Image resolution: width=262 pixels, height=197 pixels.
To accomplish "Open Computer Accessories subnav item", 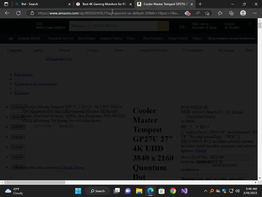I will coord(153,50).
